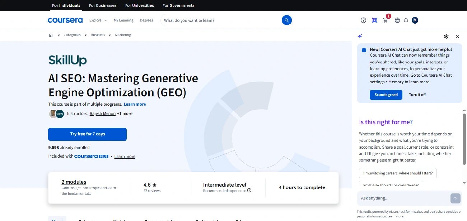
Task: Go to Categories breadcrumb
Action: tap(72, 35)
